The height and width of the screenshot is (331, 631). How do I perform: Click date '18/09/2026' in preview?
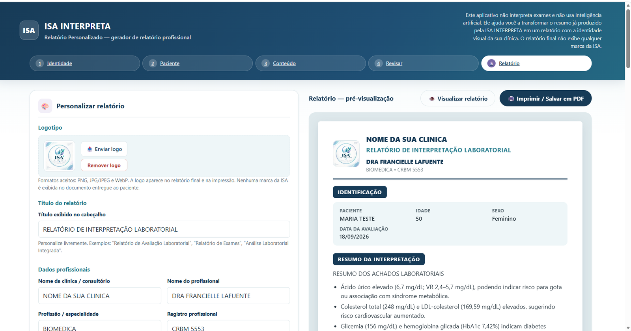pyautogui.click(x=354, y=237)
